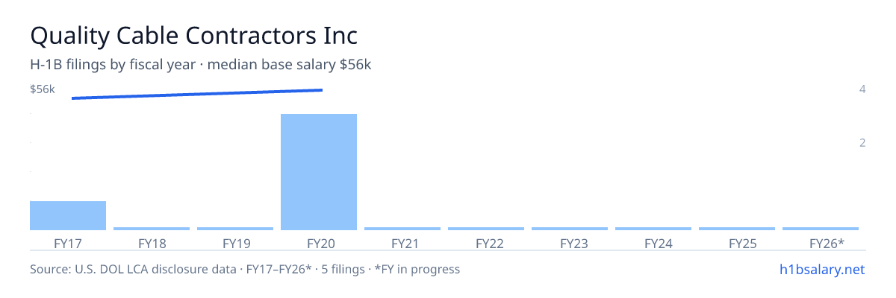896x298 pixels.
Task: Select the FY23 bar stub
Action: [x=570, y=229]
